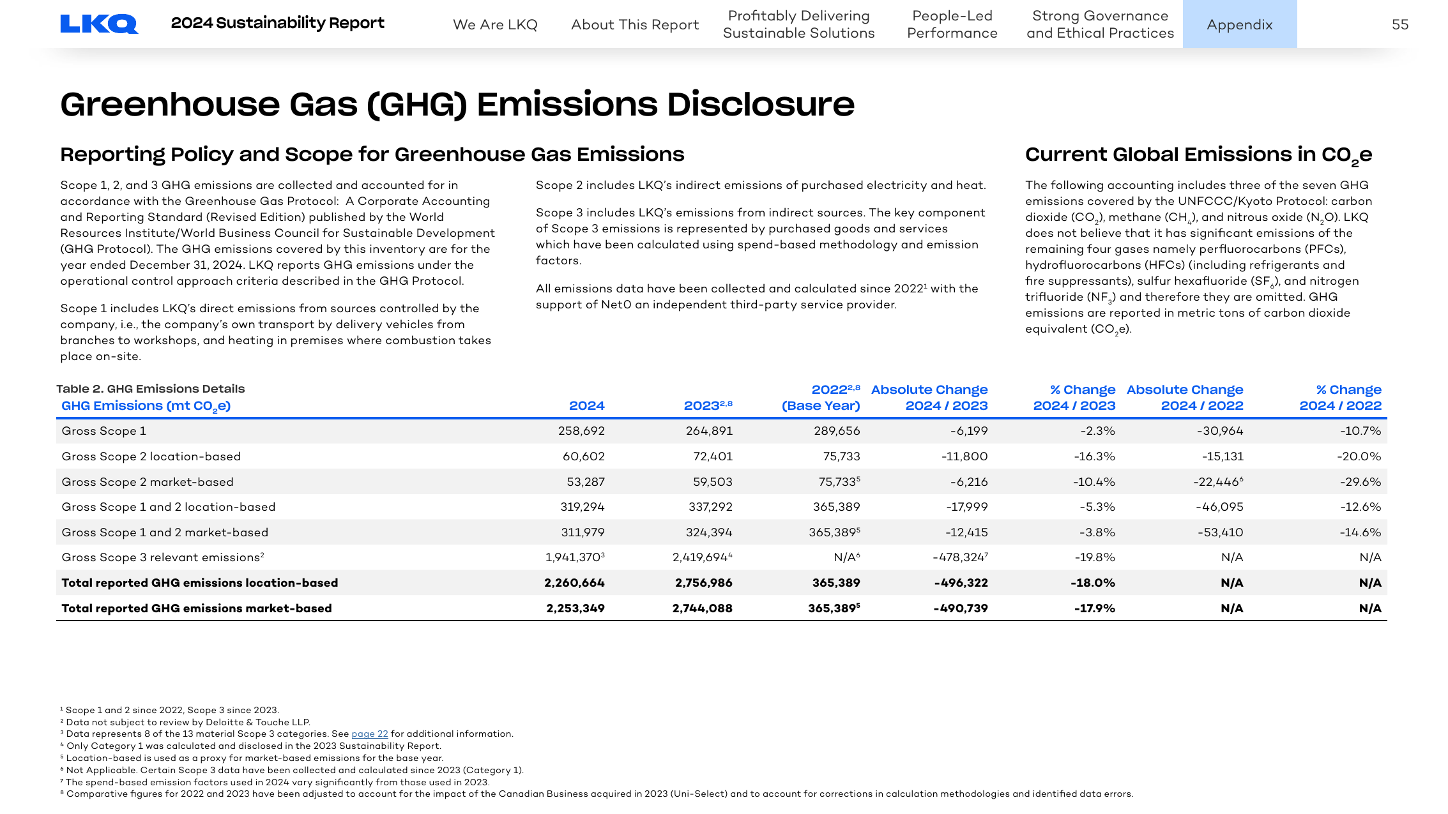
Task: Select Total reported GHG emissions market-based label
Action: tap(197, 608)
